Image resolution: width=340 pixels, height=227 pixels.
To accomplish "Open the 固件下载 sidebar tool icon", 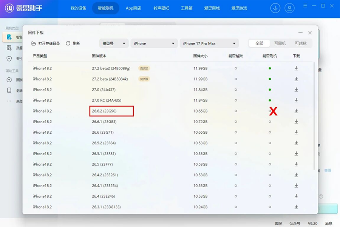I will click(9, 80).
